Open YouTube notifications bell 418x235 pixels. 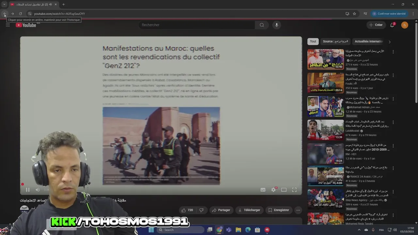(392, 25)
